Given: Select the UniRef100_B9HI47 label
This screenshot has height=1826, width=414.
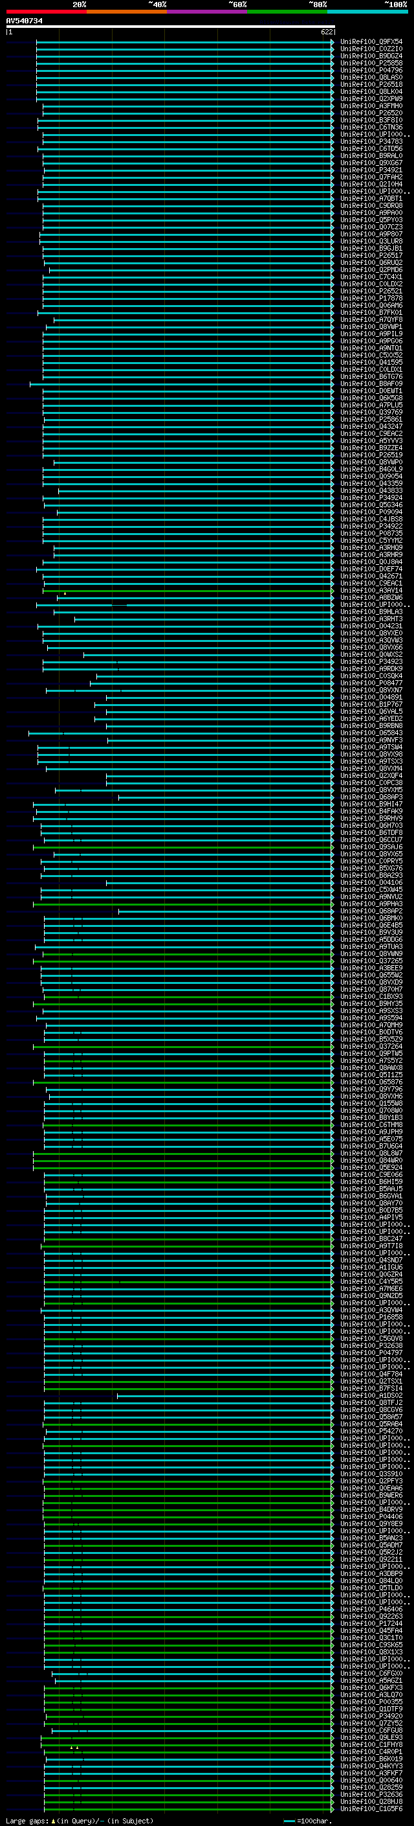Looking at the screenshot, I should 371,804.
